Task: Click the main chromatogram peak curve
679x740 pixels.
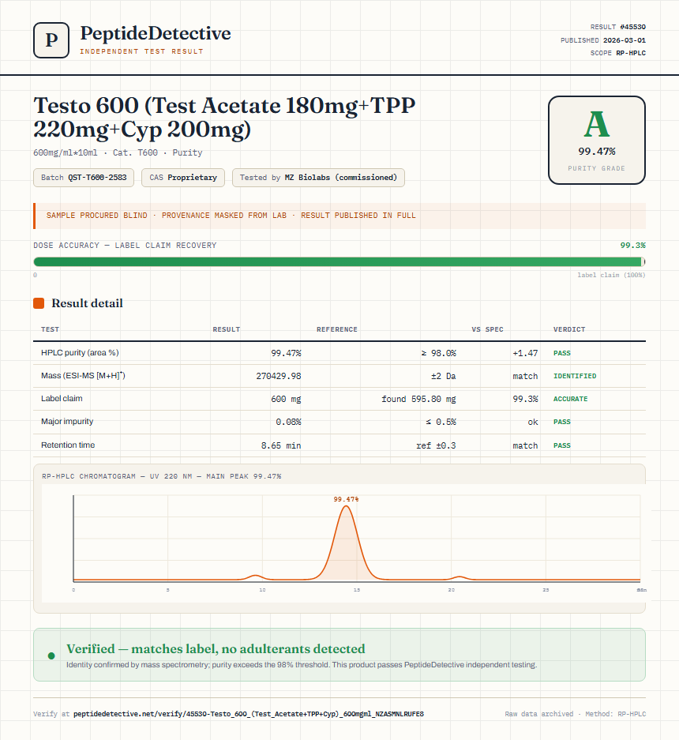Action: pos(347,543)
